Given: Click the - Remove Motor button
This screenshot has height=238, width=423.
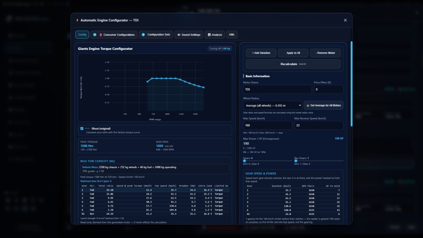Looking at the screenshot, I should click(325, 53).
